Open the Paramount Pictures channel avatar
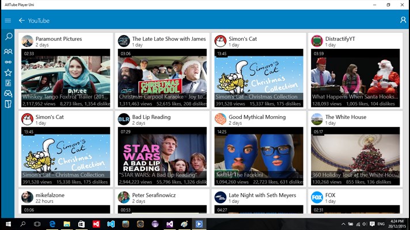 coord(27,41)
